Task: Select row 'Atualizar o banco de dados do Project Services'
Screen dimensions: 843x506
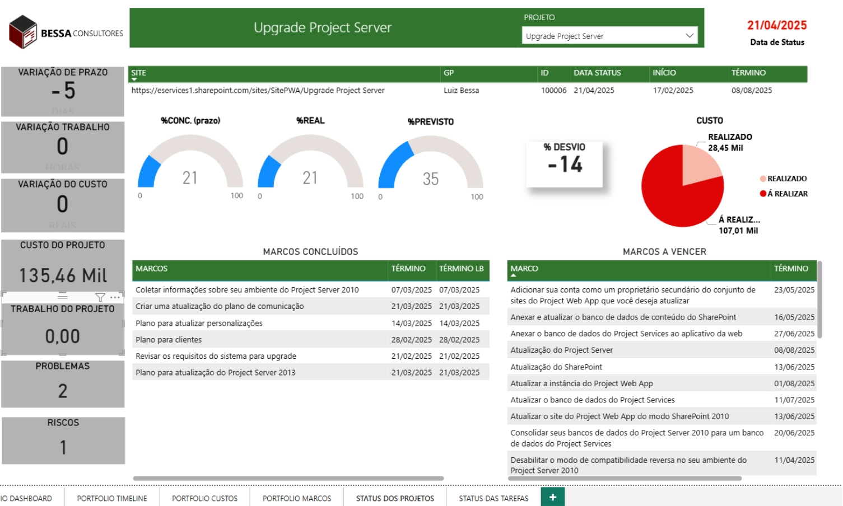Action: coord(662,400)
